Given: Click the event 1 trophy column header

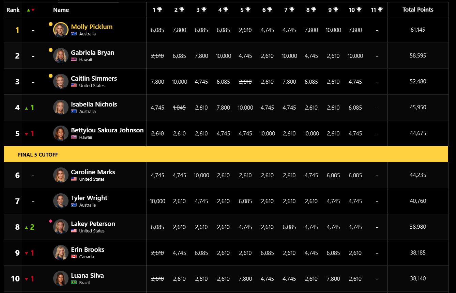Looking at the screenshot, I should tap(157, 10).
